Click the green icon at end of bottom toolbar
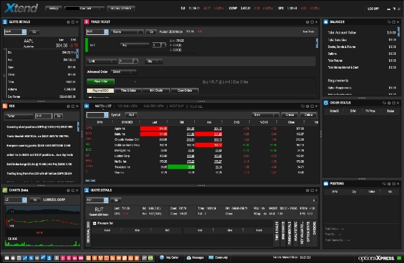404x263 pixels. pos(151,258)
